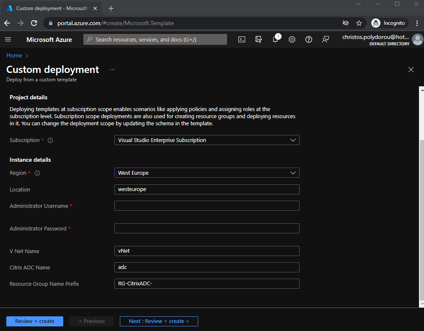Expand the Subscription dropdown
424x331 pixels.
[207, 140]
